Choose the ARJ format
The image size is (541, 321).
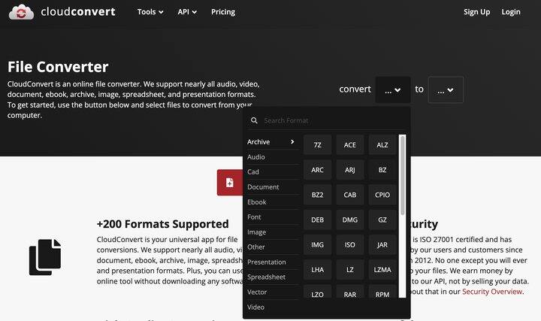(350, 170)
